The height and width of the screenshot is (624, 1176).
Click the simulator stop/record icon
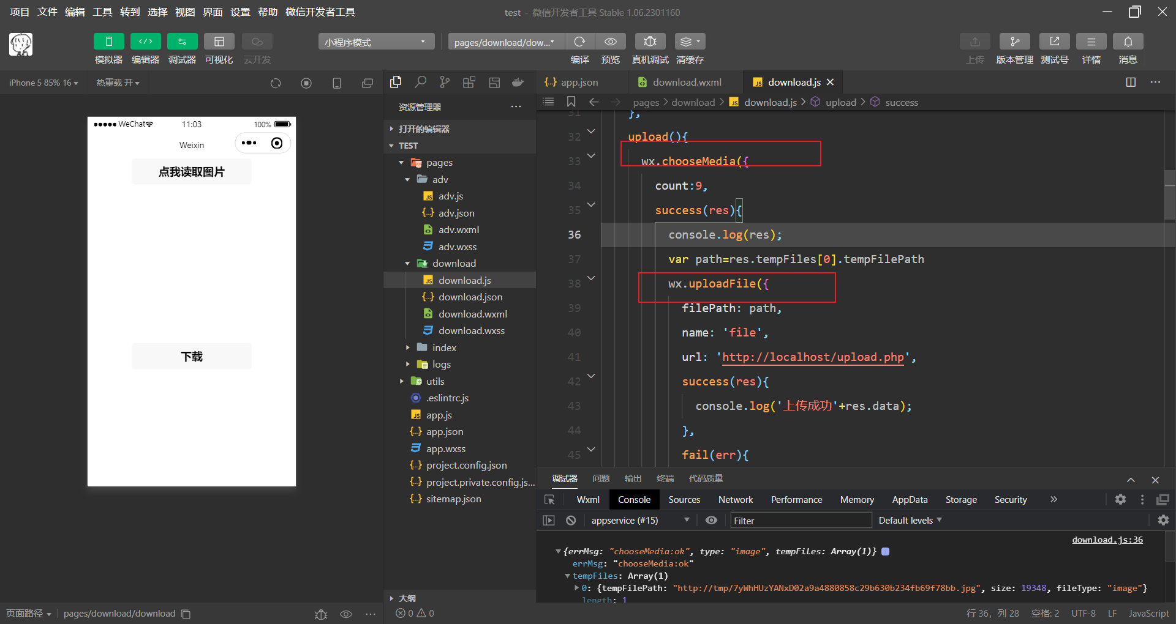pyautogui.click(x=306, y=83)
